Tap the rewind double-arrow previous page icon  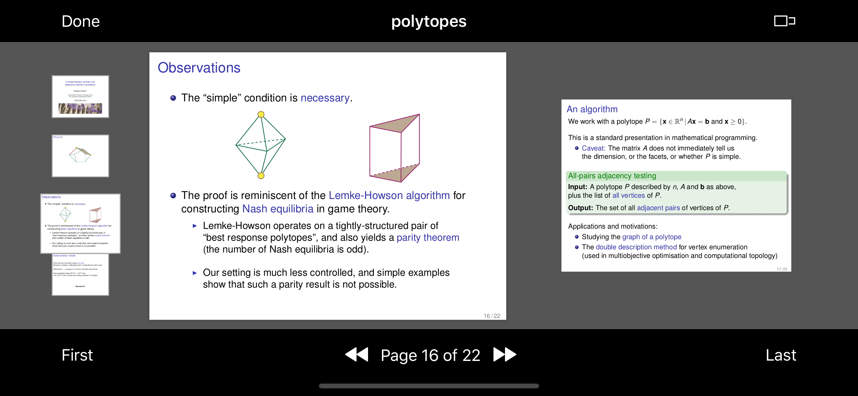[357, 355]
